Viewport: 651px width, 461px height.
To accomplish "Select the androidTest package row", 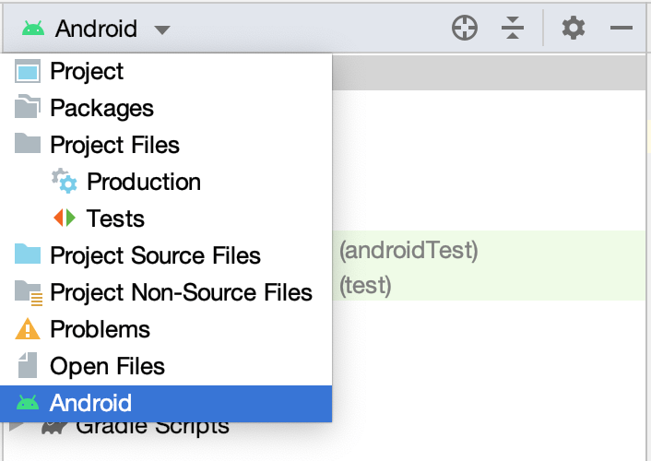I will [409, 250].
